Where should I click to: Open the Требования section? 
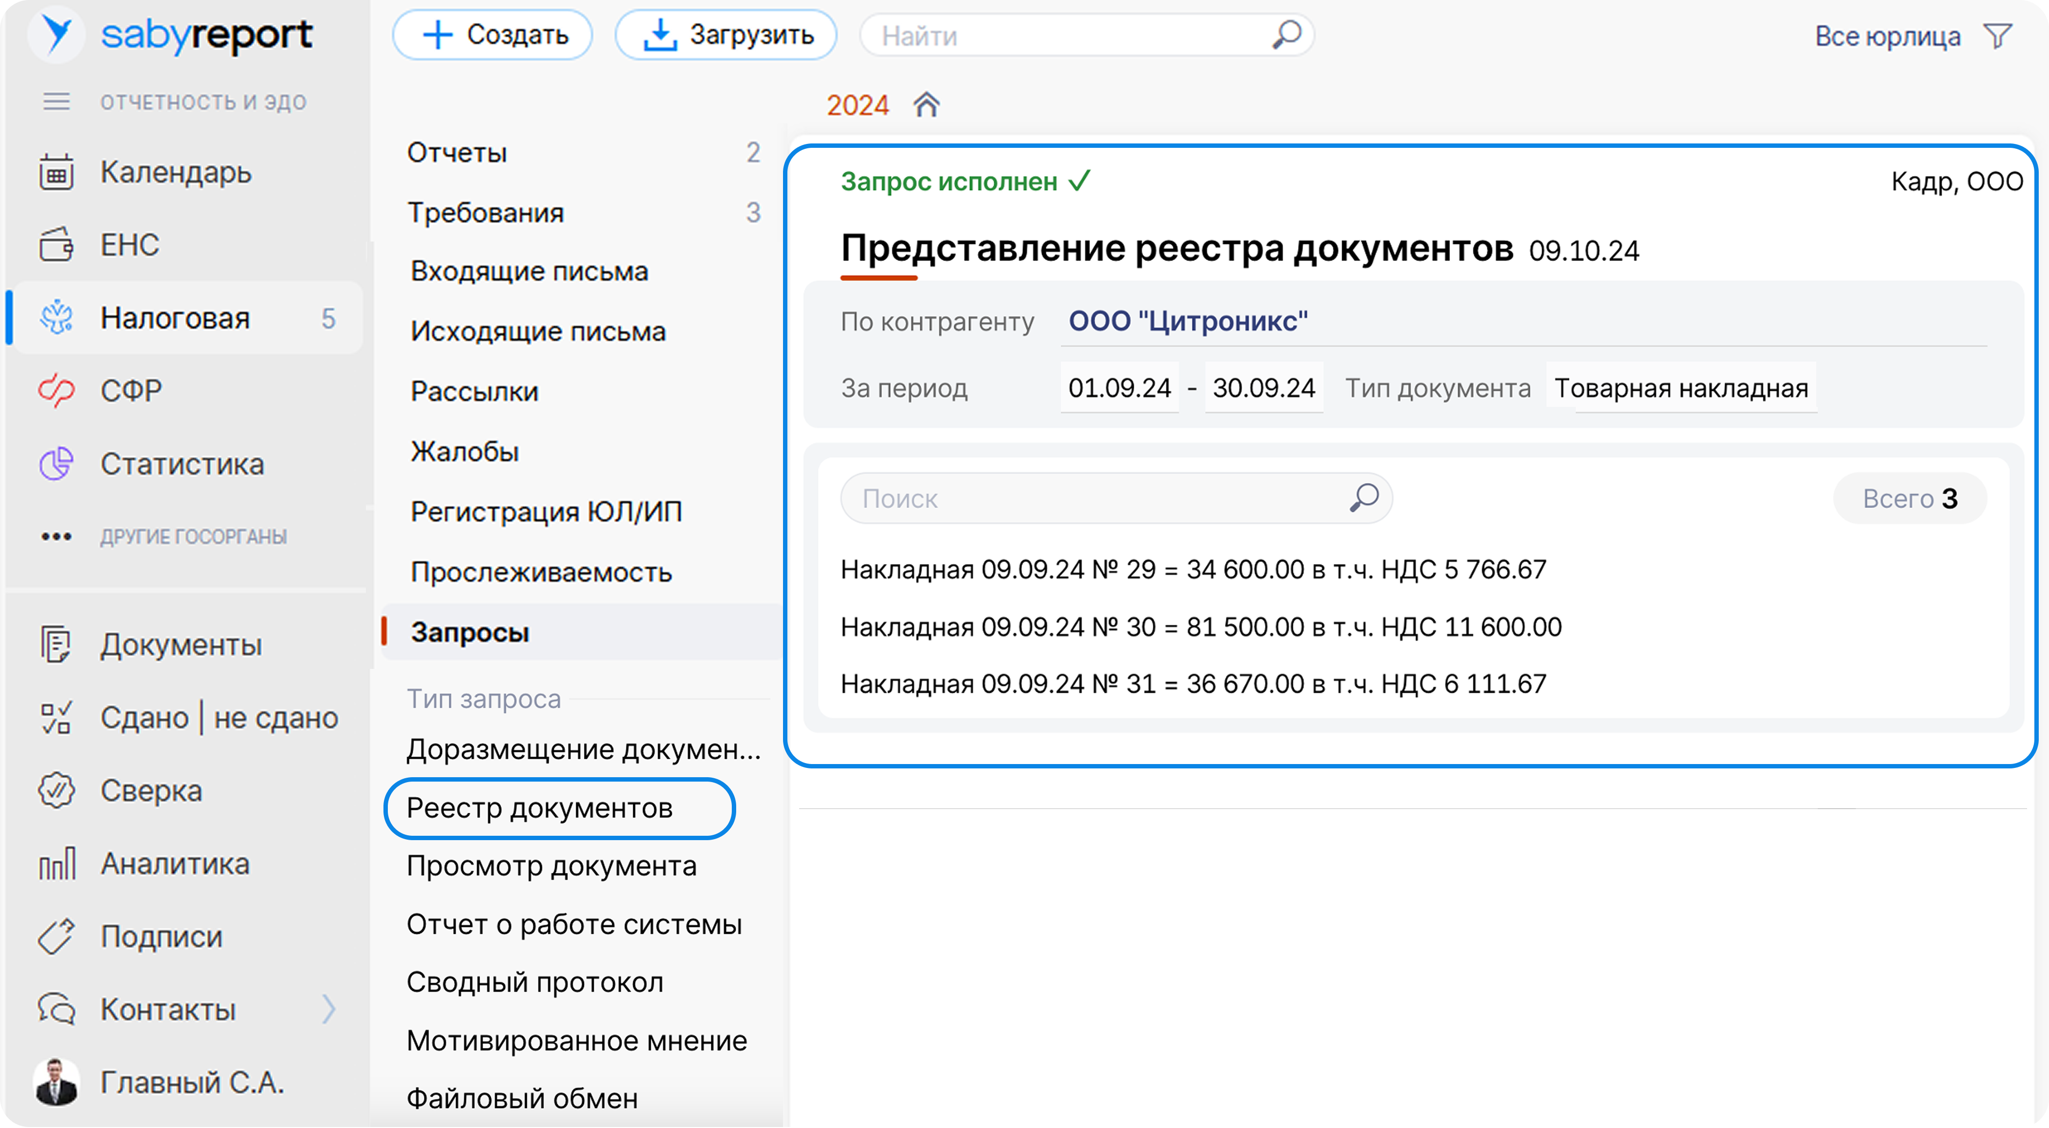coord(485,213)
